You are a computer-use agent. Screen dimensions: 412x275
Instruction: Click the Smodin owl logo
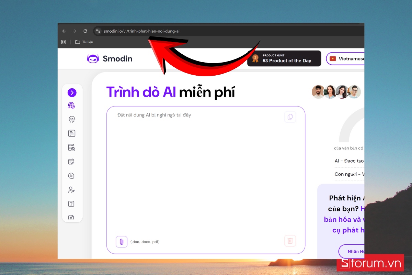(x=93, y=58)
